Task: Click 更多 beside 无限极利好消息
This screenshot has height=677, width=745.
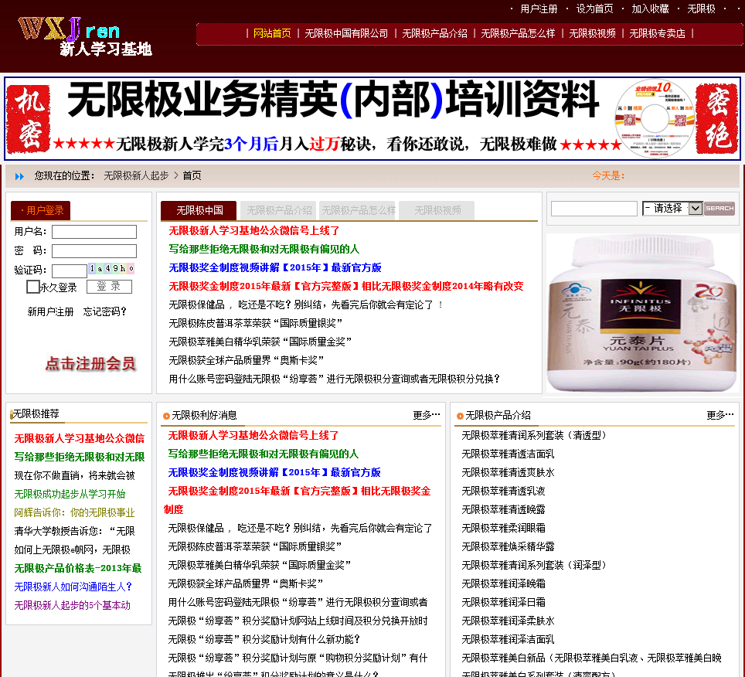Action: tap(426, 415)
